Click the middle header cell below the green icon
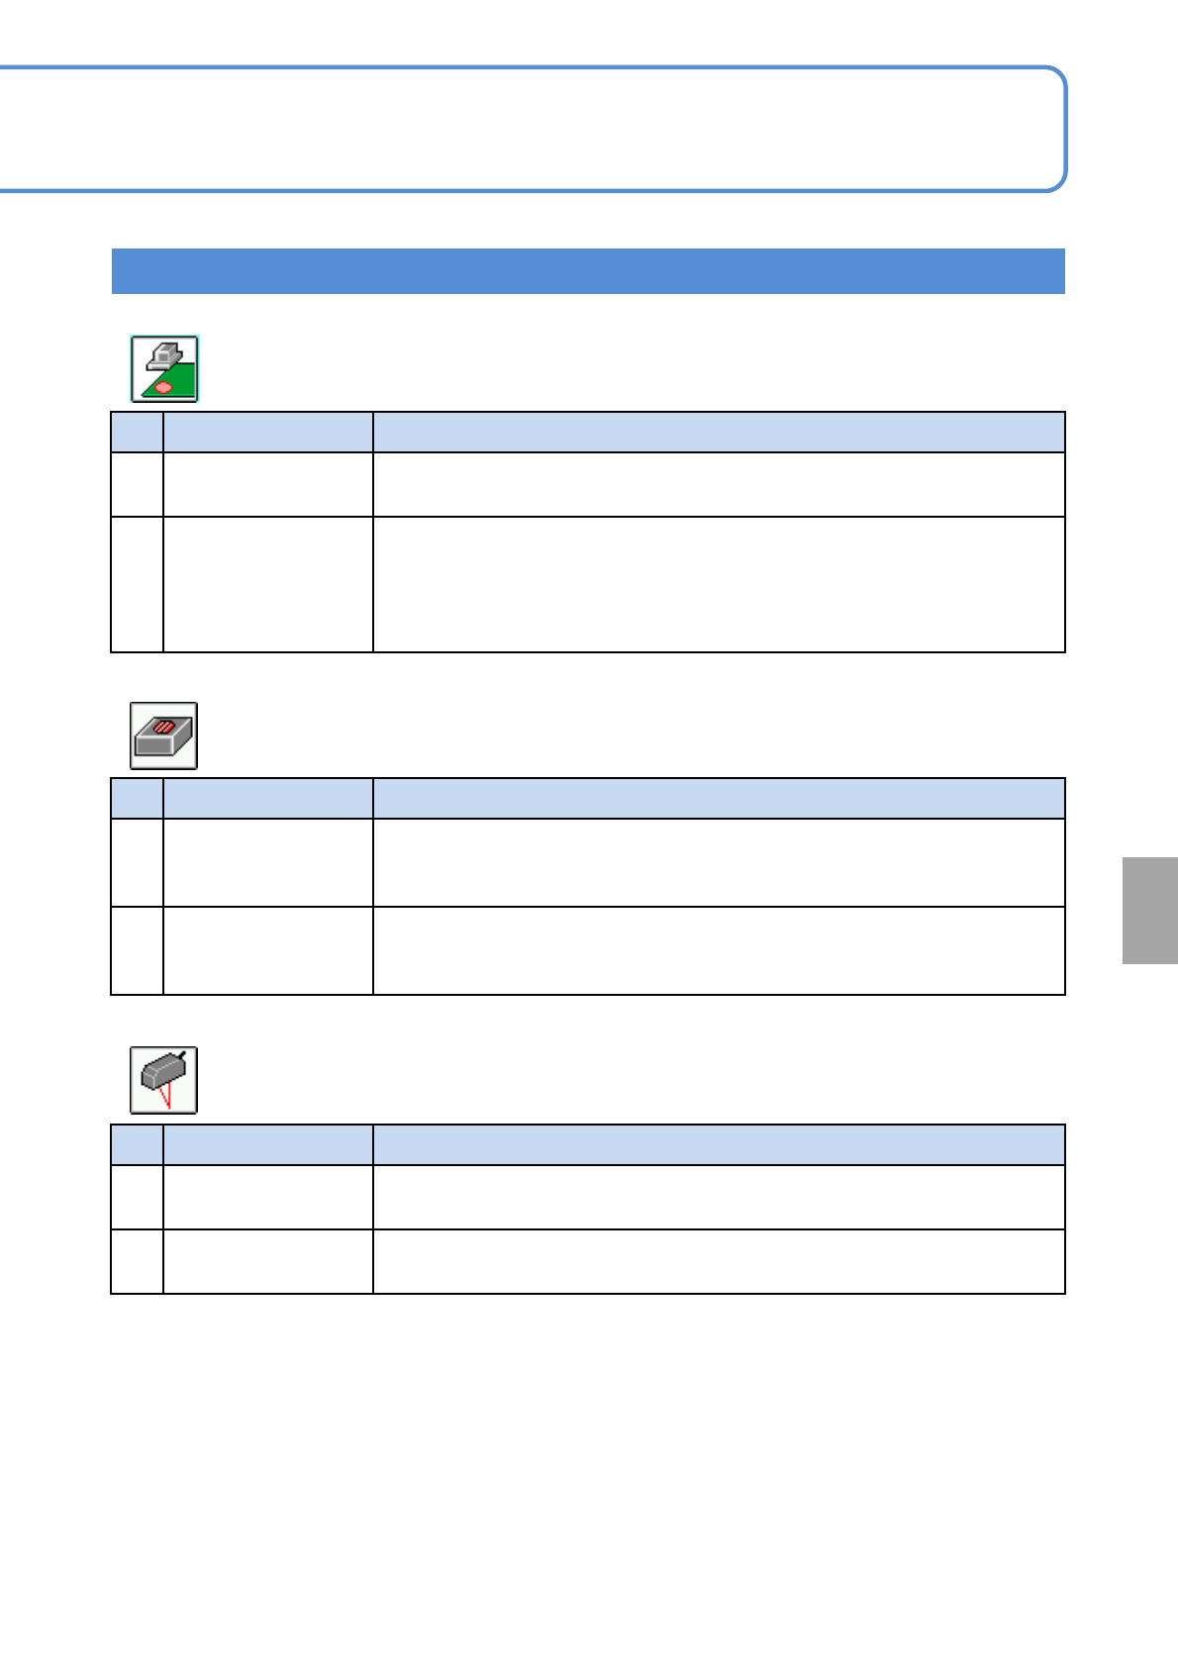The image size is (1178, 1667). point(268,433)
